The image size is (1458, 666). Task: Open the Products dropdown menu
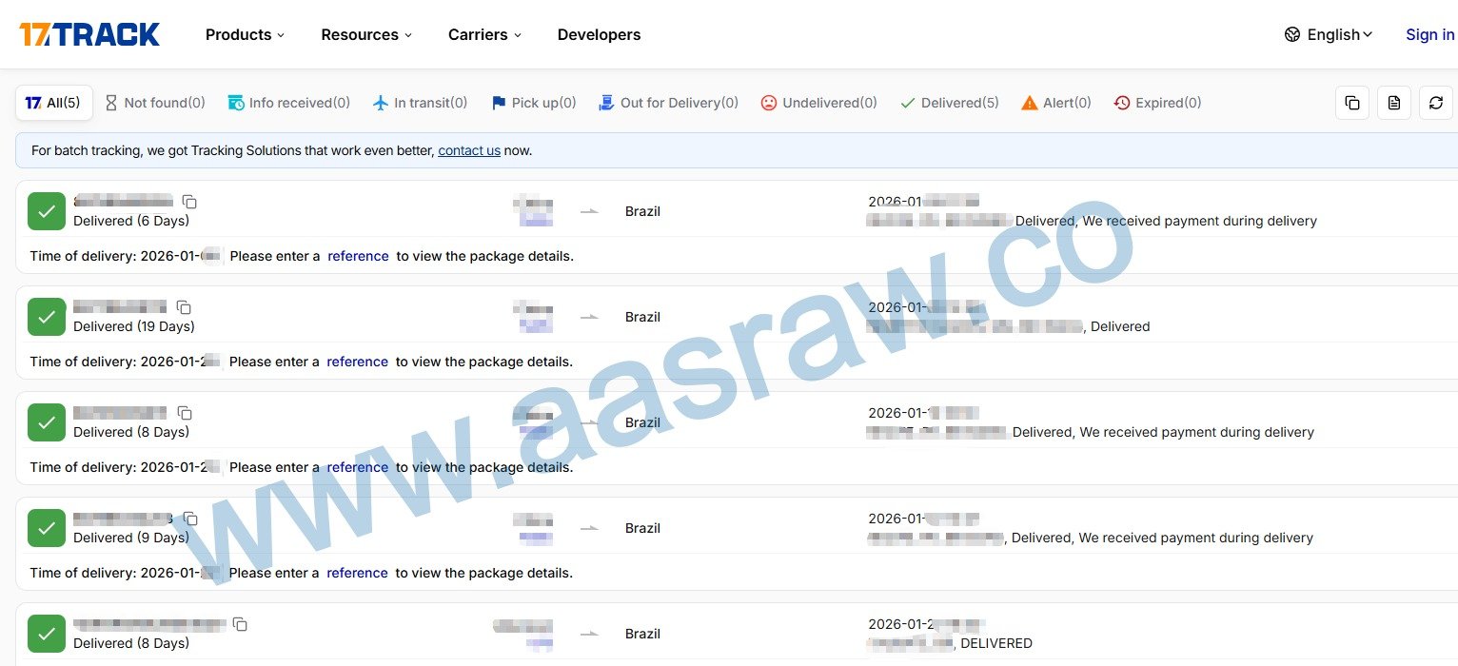coord(245,34)
